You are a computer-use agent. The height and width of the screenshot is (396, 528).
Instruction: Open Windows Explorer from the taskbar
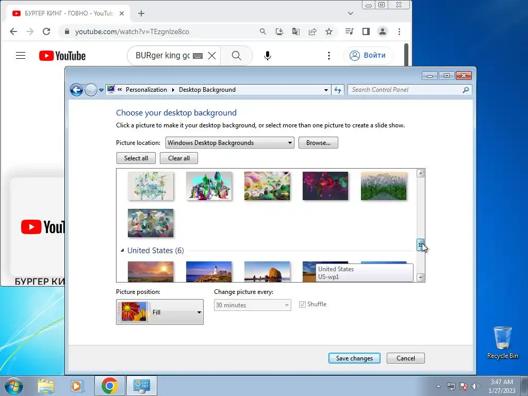(46, 386)
